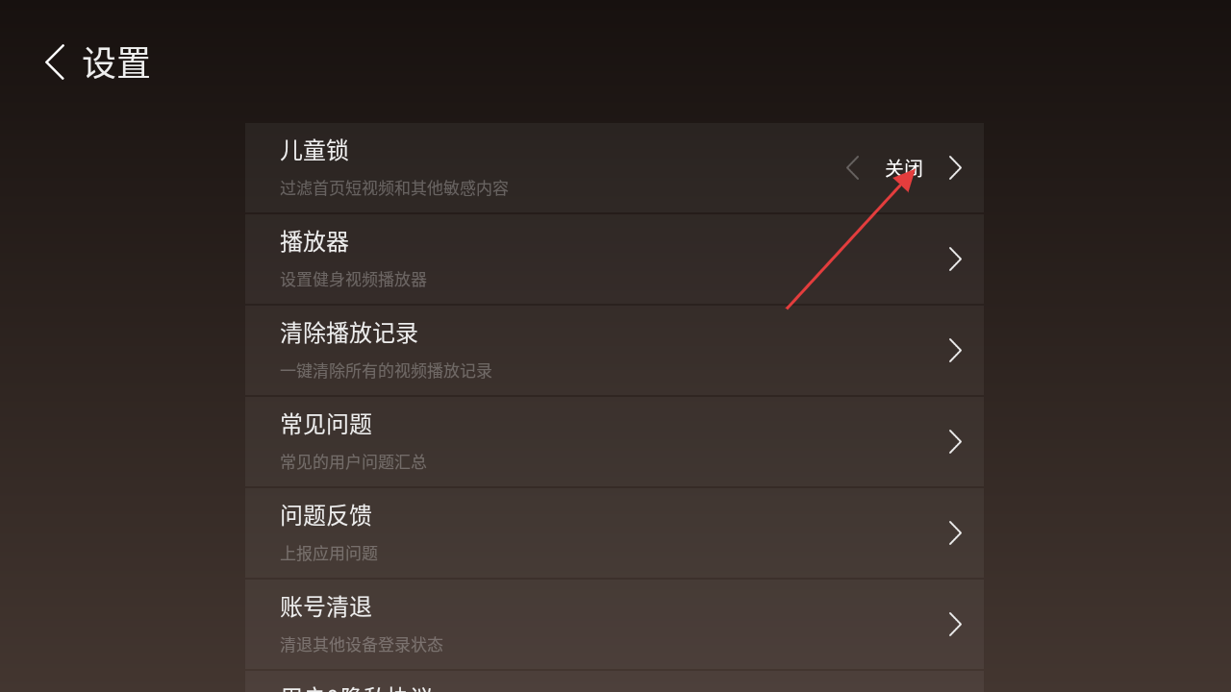The width and height of the screenshot is (1231, 692).
Task: Click 过滤首页短视频和其他敏感内容 description
Action: [x=394, y=188]
